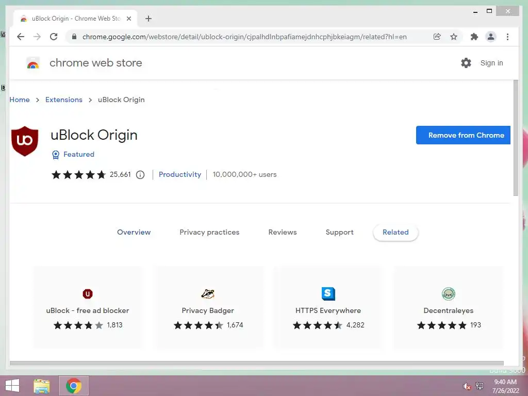
Task: Open File Explorer from taskbar
Action: (x=42, y=386)
